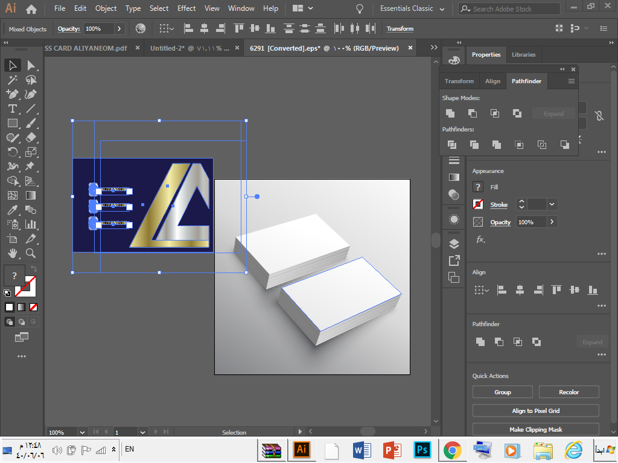Open the stroke weight dropdown

tap(552, 204)
